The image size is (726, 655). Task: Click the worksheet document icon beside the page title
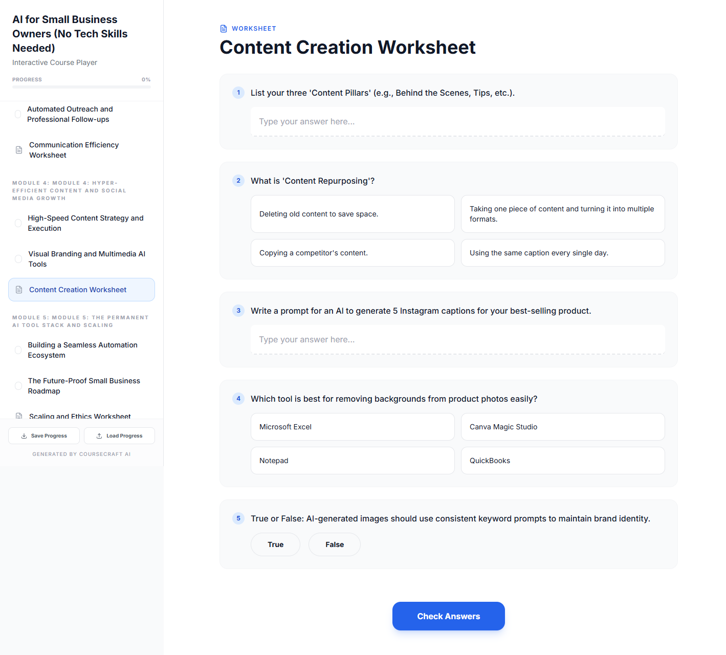(223, 28)
